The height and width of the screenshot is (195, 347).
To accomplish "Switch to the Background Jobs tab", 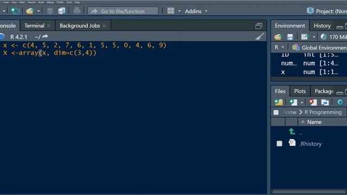I will point(80,25).
